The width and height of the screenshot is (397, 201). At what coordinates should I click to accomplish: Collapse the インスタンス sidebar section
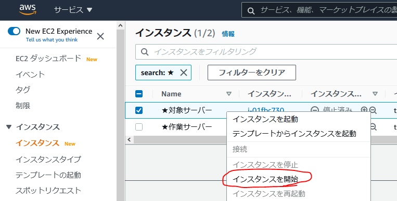9,127
